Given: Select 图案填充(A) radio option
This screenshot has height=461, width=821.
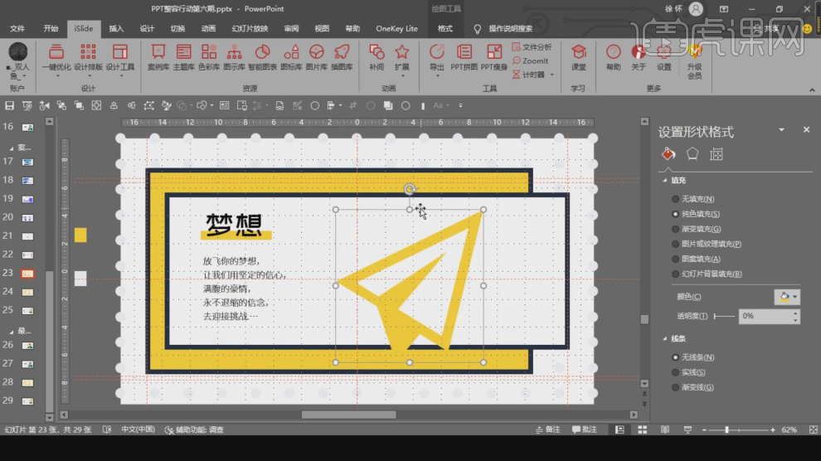Looking at the screenshot, I should pos(696,259).
